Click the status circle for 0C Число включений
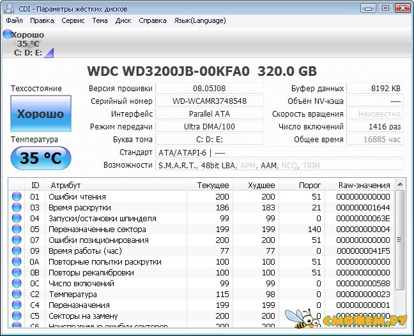Screen dimensions: 414x336 tap(17, 283)
